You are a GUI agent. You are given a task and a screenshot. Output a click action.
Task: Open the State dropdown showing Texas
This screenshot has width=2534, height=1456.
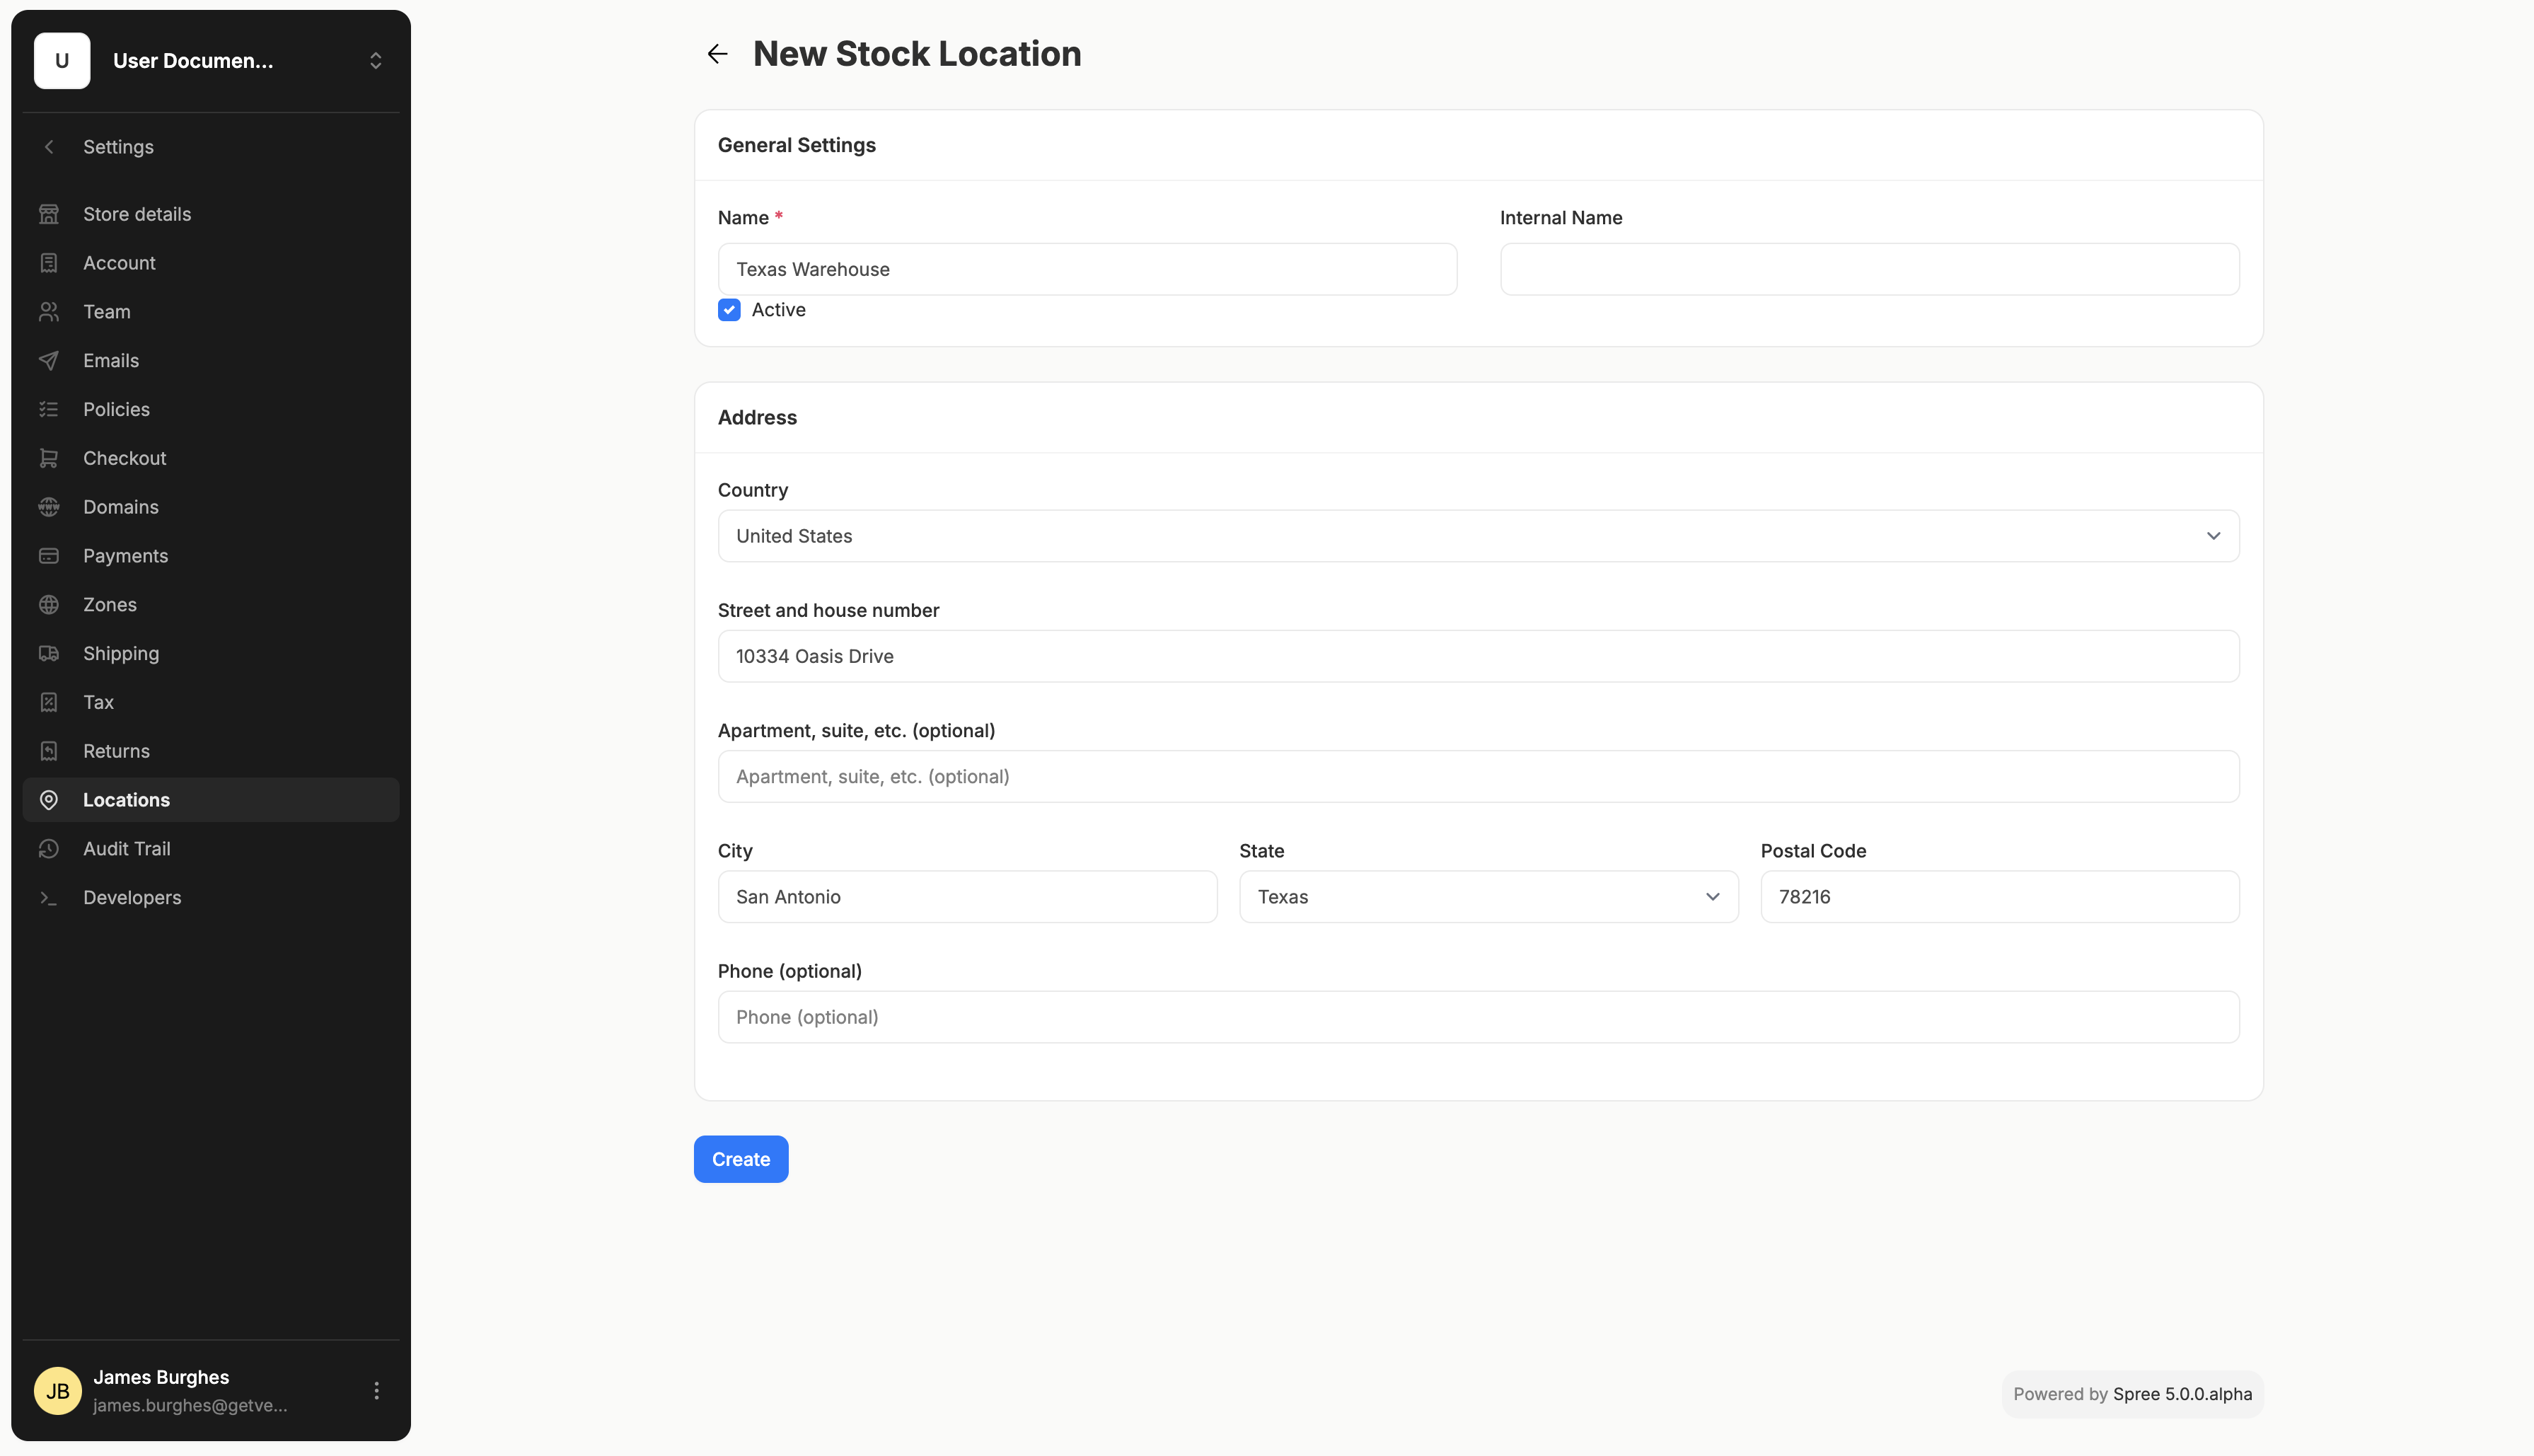pyautogui.click(x=1488, y=897)
